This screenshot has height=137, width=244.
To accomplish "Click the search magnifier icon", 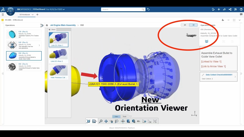I will 143,9.
